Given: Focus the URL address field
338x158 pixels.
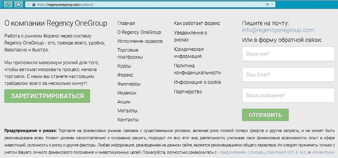Looking at the screenshot, I should click(x=150, y=4).
